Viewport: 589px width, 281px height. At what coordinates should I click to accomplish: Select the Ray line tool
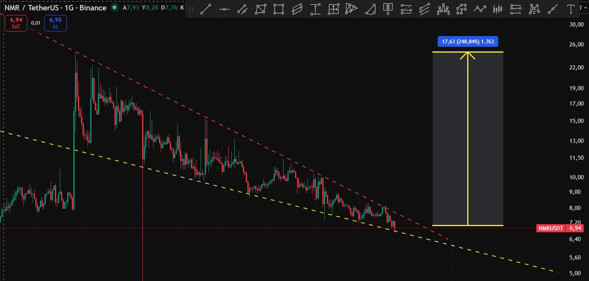pos(553,9)
